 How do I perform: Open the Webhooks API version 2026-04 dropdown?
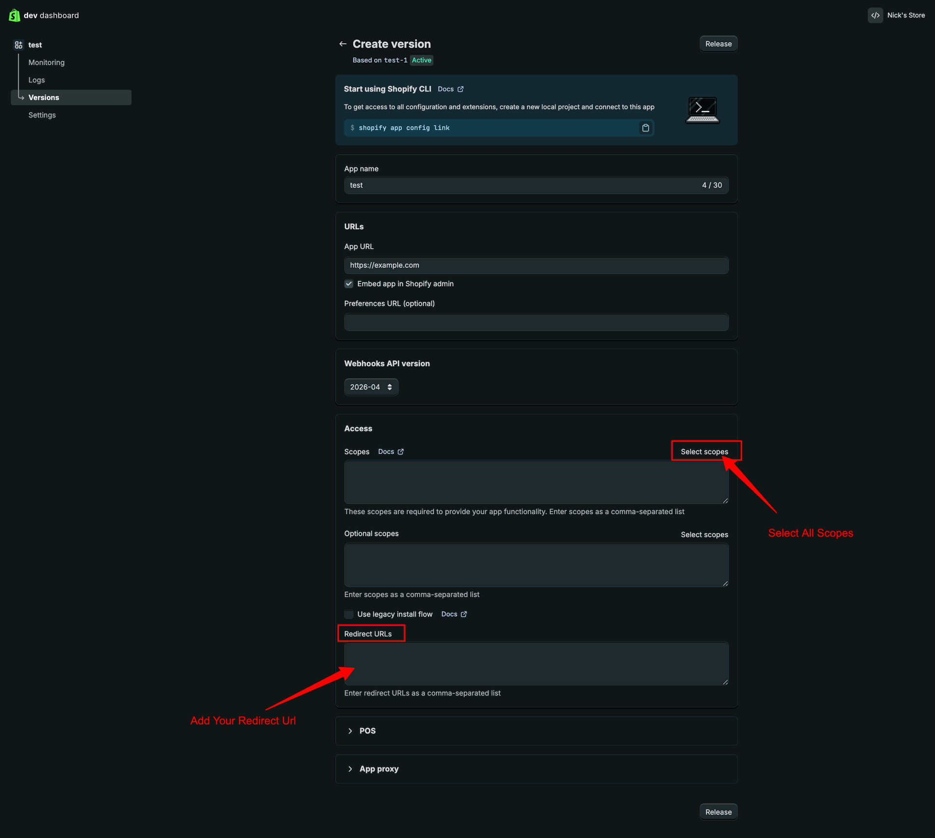point(371,387)
